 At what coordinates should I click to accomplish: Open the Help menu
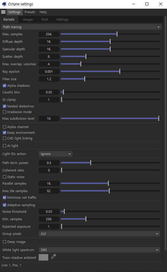43,12
